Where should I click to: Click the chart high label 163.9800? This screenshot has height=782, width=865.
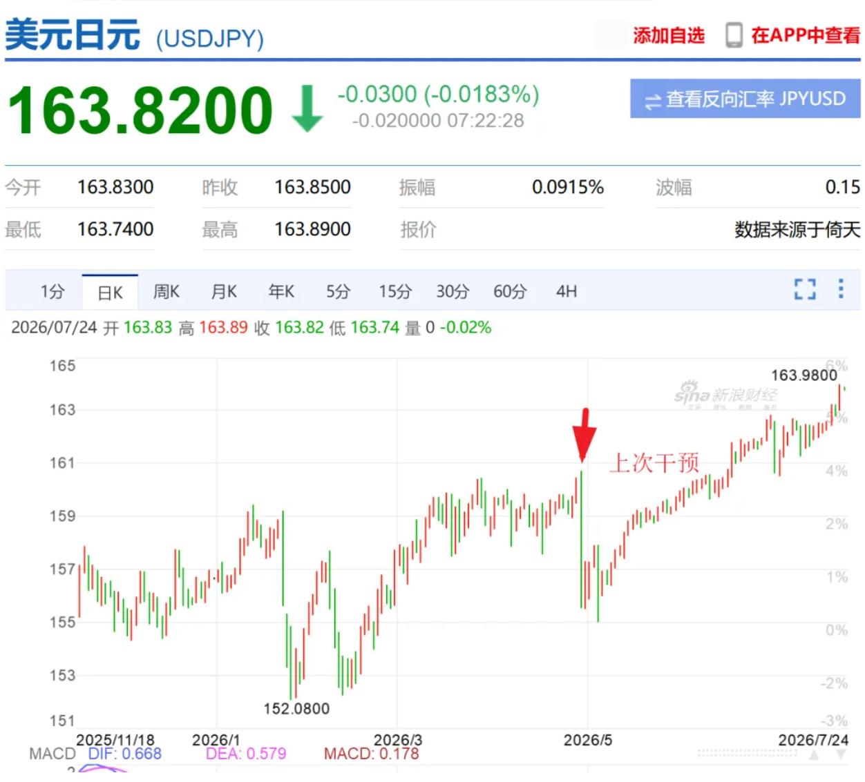[x=804, y=375]
